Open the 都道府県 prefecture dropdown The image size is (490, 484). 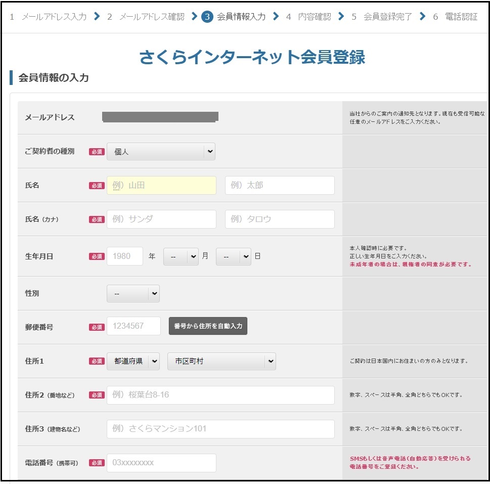pyautogui.click(x=133, y=361)
